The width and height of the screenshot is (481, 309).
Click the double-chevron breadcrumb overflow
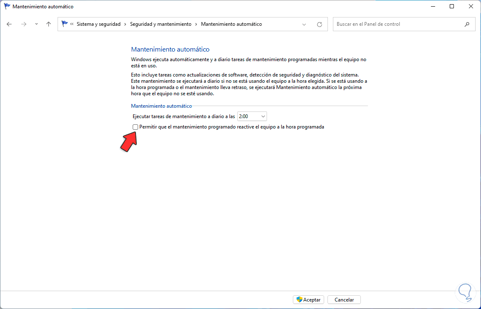coord(72,24)
